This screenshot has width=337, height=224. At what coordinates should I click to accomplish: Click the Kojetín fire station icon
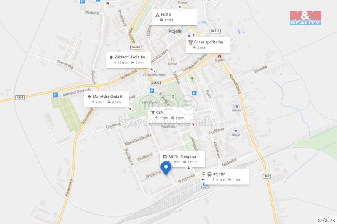[x=219, y=56]
